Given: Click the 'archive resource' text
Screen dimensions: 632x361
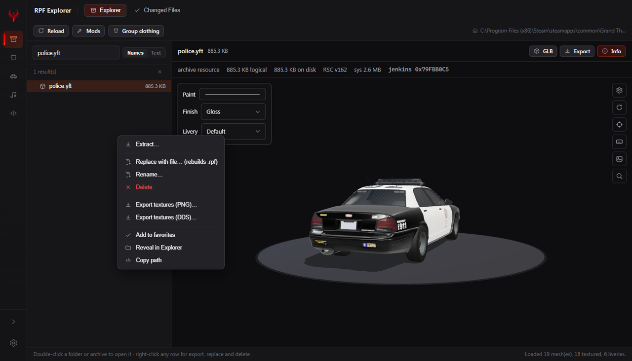Looking at the screenshot, I should click(x=198, y=70).
